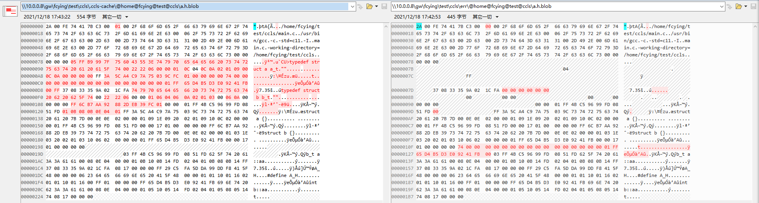Select offset 000001AC in left pane
This screenshot has width=759, height=203.
(x=32, y=161)
